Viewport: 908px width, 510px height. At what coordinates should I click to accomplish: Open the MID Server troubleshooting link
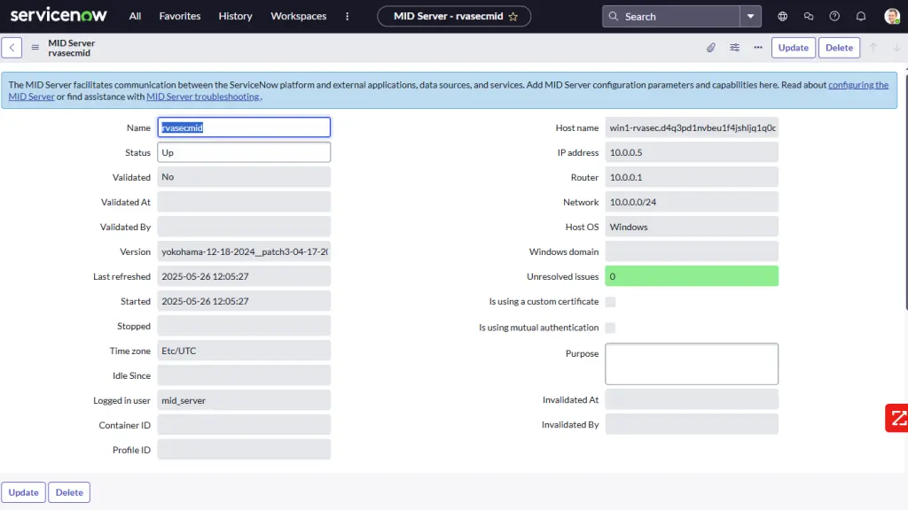pos(203,97)
